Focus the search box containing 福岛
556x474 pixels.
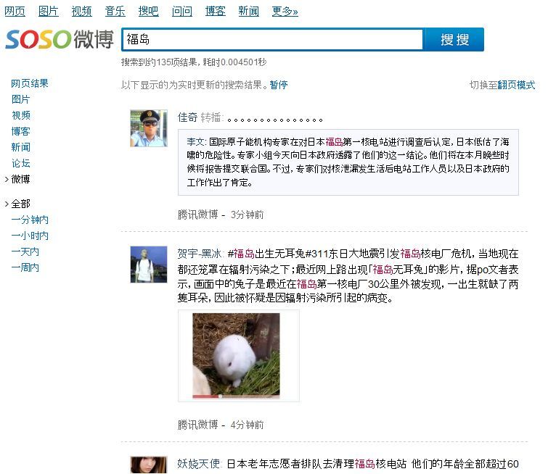(x=272, y=39)
